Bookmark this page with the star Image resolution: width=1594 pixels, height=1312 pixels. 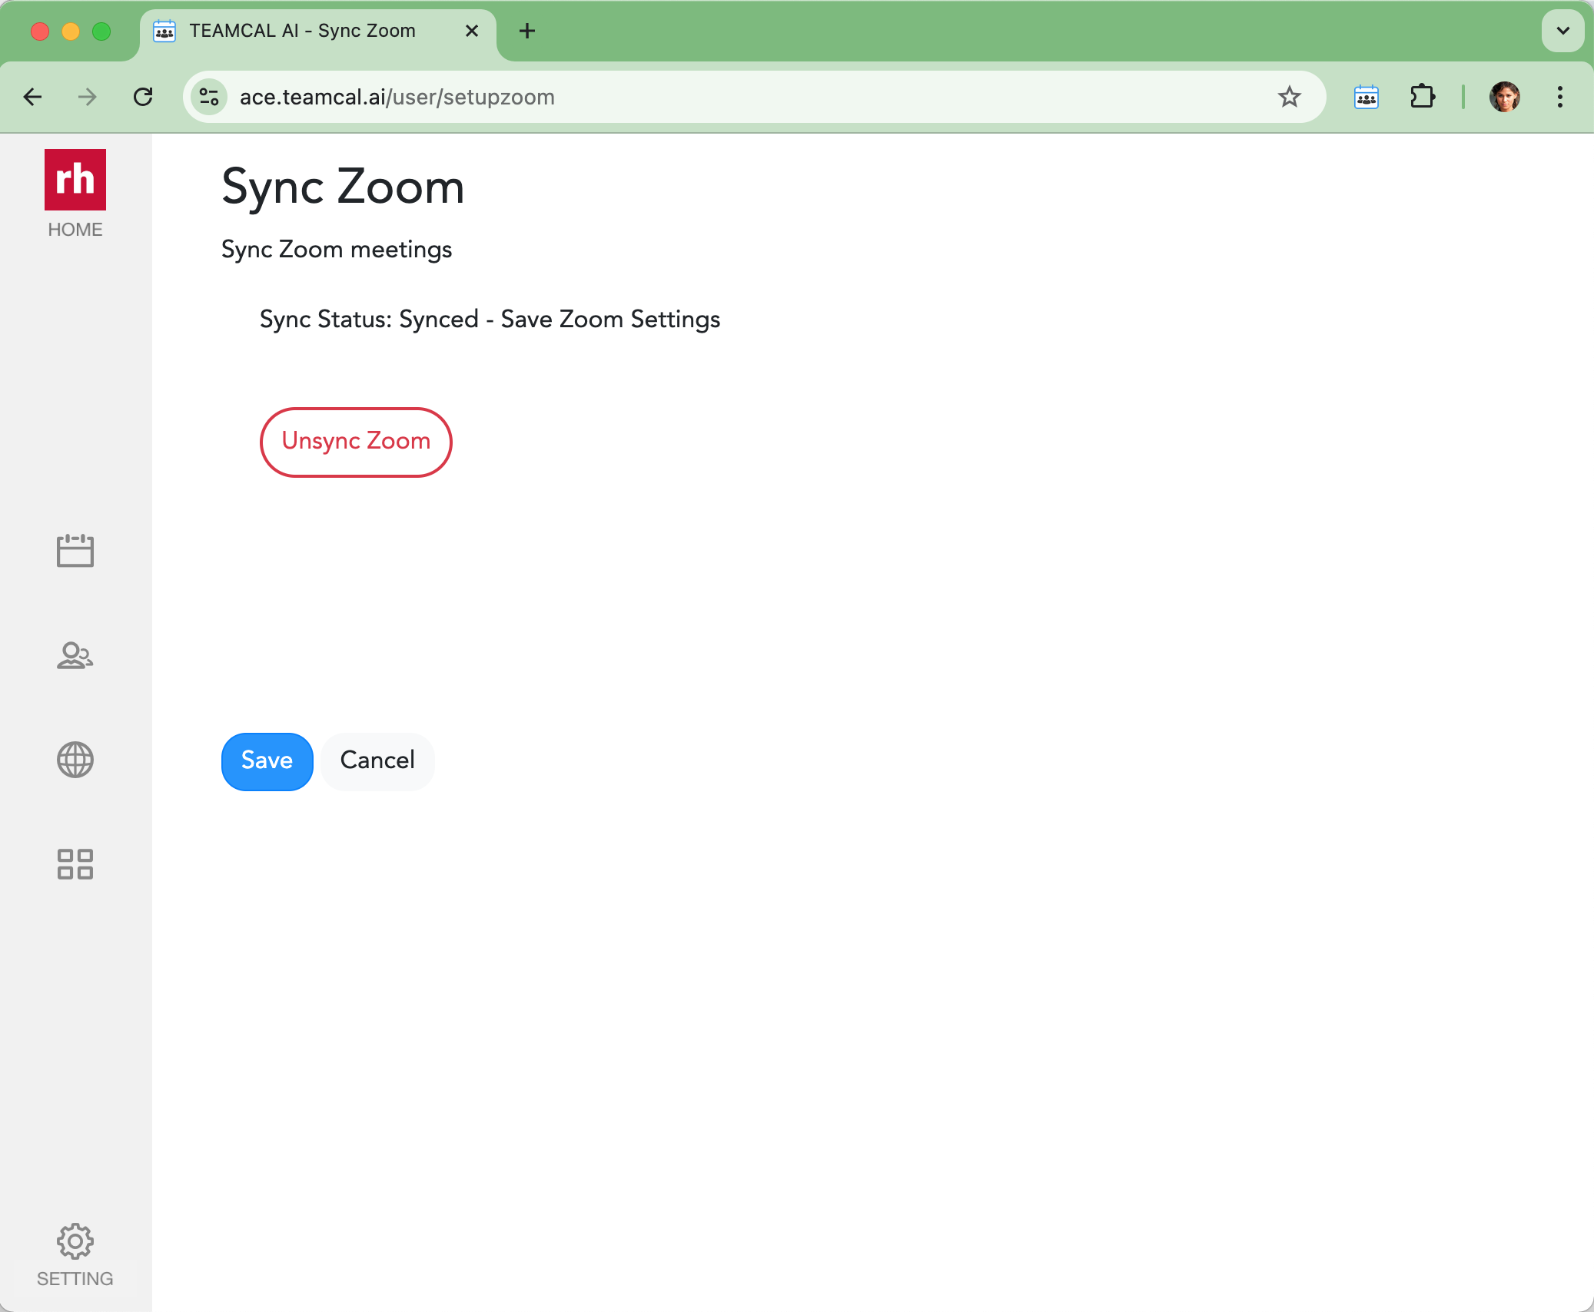click(1289, 97)
